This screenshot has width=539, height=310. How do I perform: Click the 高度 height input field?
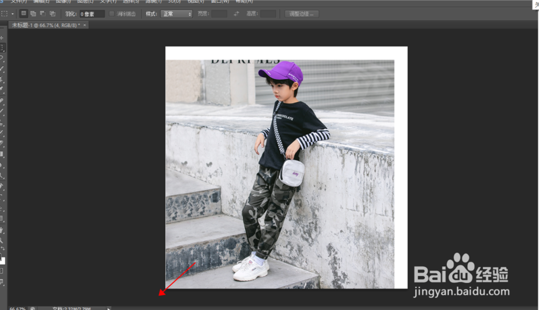click(268, 13)
